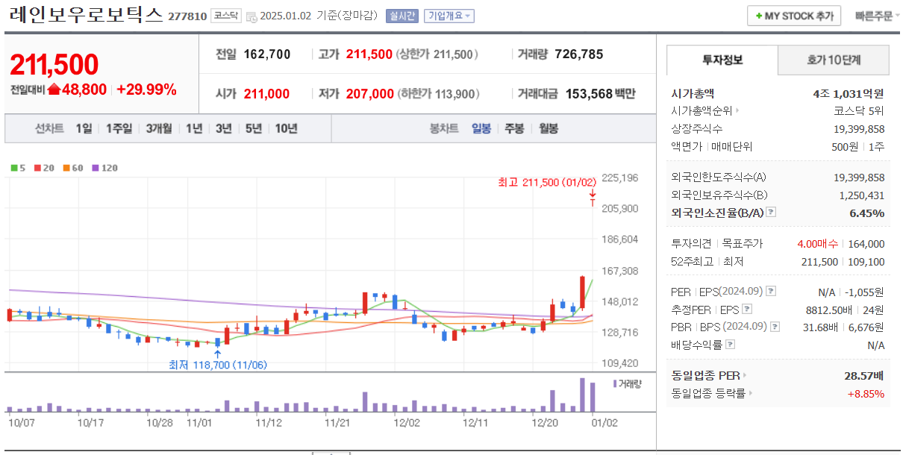Image resolution: width=903 pixels, height=455 pixels.
Task: Click the 최저 118,700 (11/06) chart marker
Action: (218, 365)
